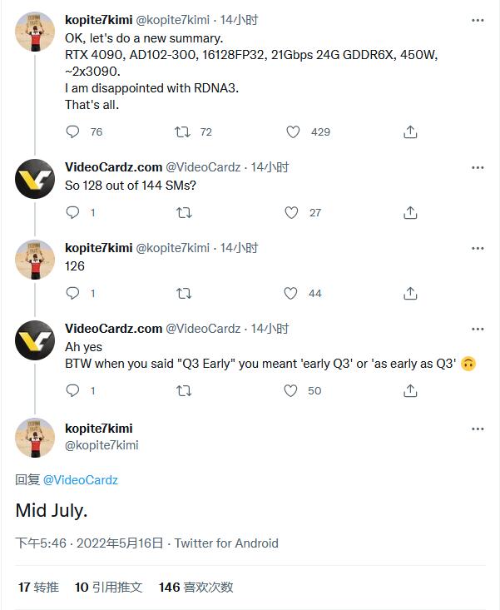Open more options on the RTX 4090 tweet

tap(478, 18)
